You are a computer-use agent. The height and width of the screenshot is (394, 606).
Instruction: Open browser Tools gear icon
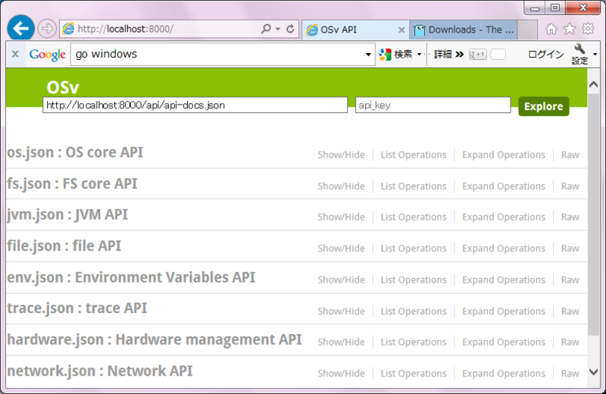click(x=588, y=29)
